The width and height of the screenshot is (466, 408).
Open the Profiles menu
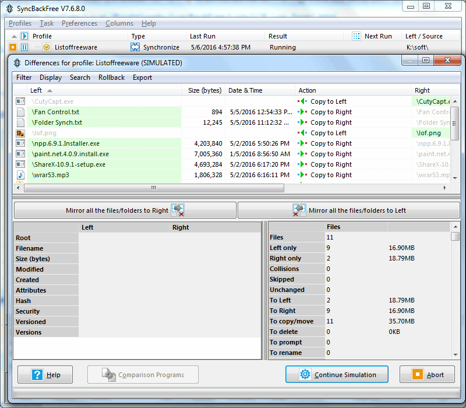[x=20, y=23]
